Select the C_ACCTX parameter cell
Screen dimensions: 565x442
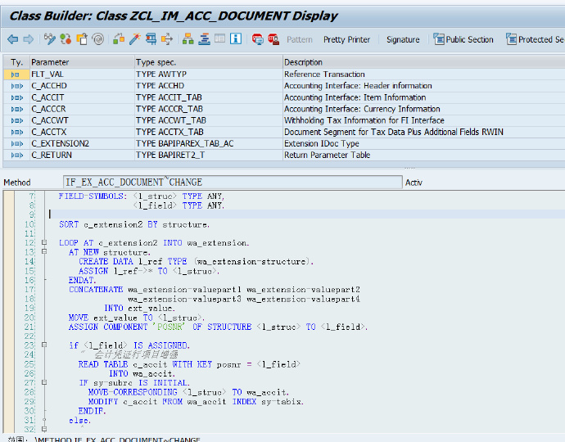(x=82, y=132)
